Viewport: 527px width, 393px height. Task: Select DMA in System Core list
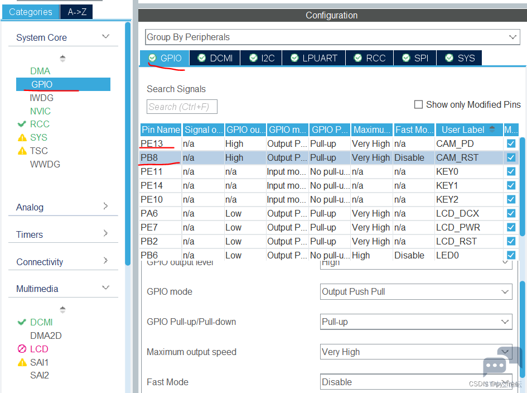pyautogui.click(x=40, y=71)
